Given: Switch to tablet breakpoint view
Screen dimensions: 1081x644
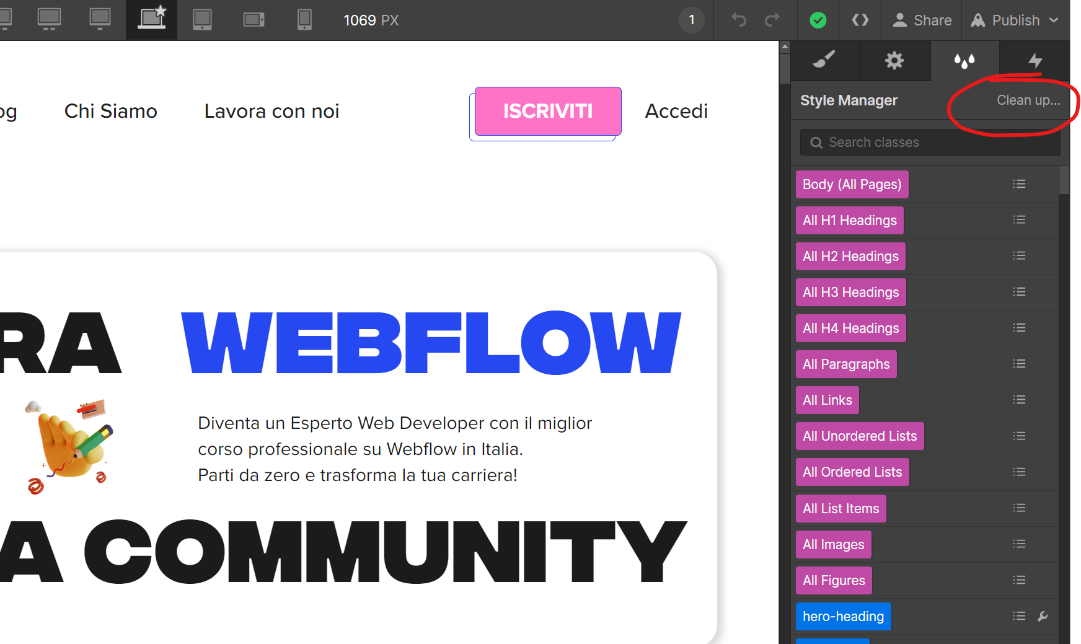Looking at the screenshot, I should (202, 20).
